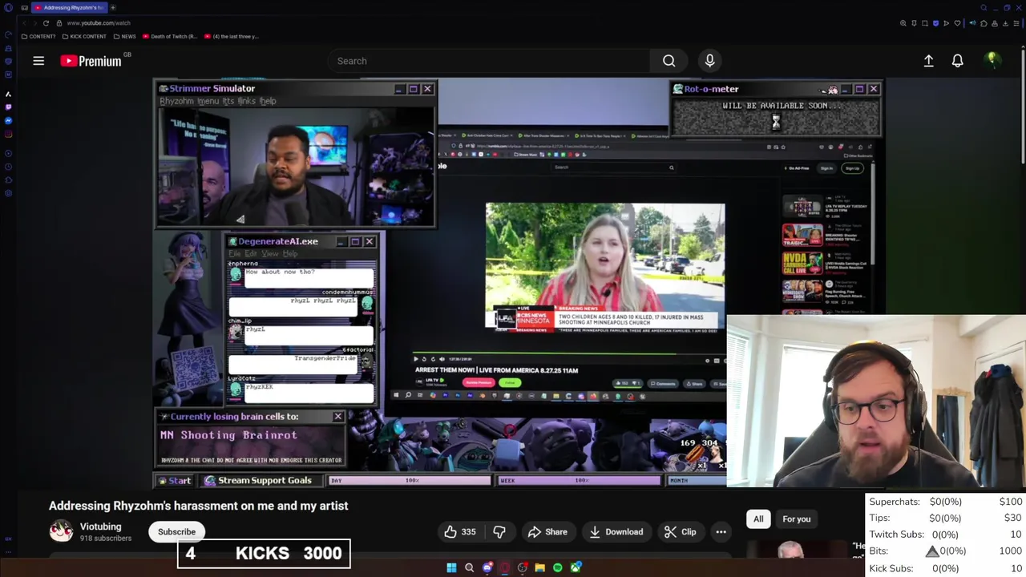Create a clip with Clip button
Screen dimensions: 1026x577
click(680, 531)
